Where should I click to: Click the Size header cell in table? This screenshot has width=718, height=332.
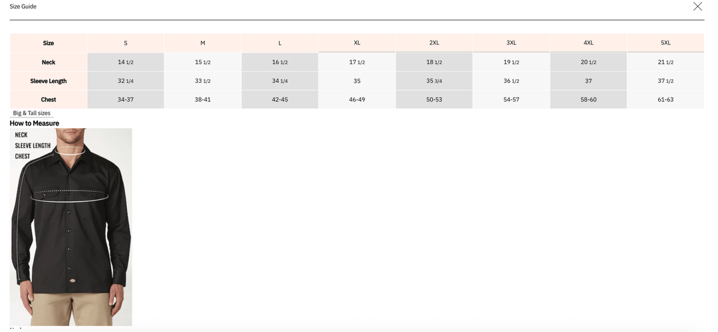click(49, 43)
